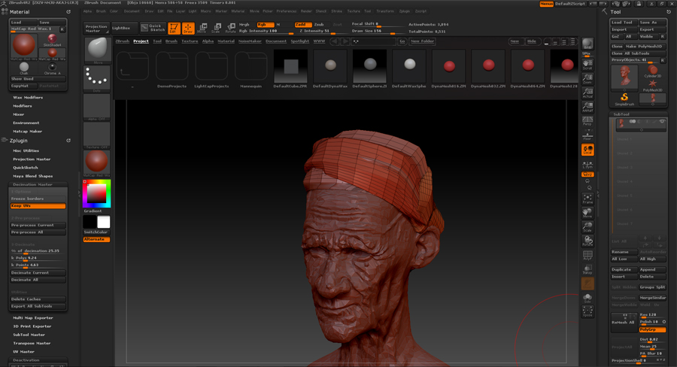
Task: Set Actual size view icon
Action: point(587,93)
